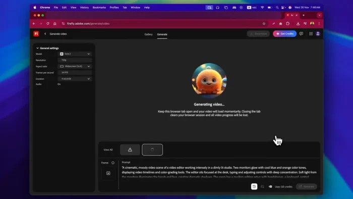Select the Generate tab
The height and width of the screenshot is (199, 353).
(x=162, y=34)
